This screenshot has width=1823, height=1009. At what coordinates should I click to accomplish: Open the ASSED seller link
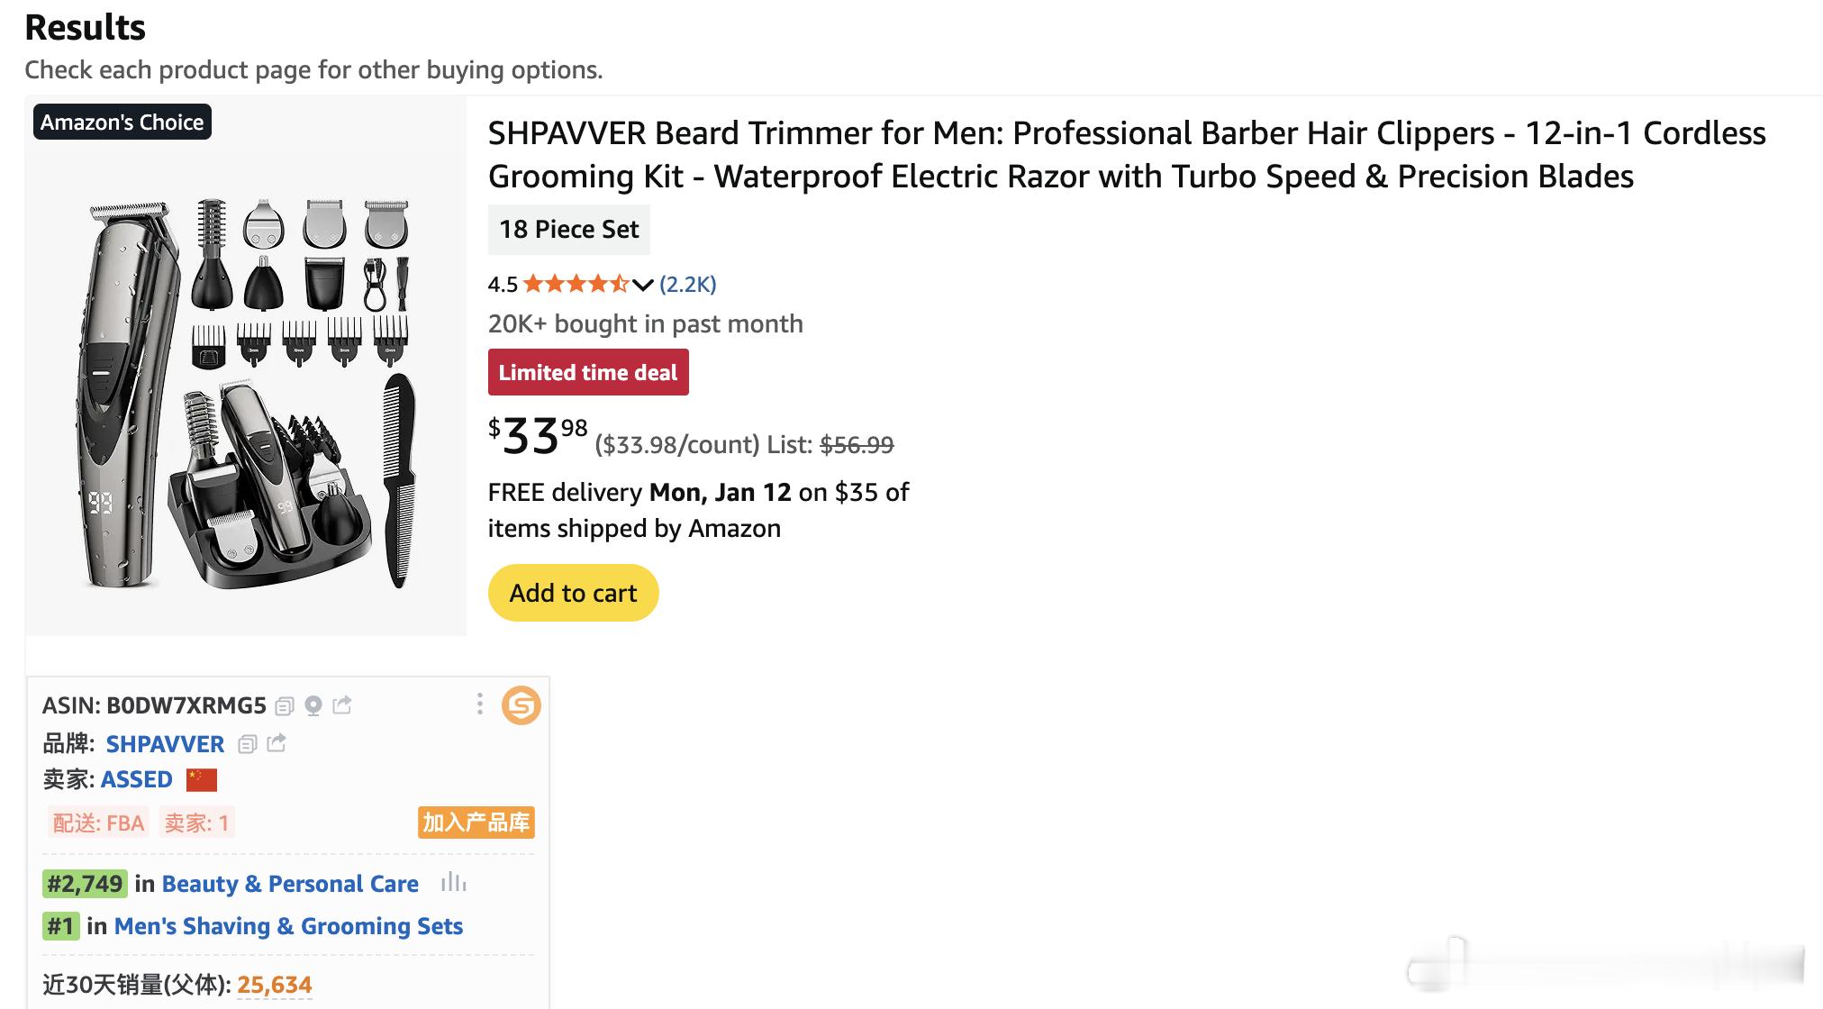pyautogui.click(x=136, y=779)
